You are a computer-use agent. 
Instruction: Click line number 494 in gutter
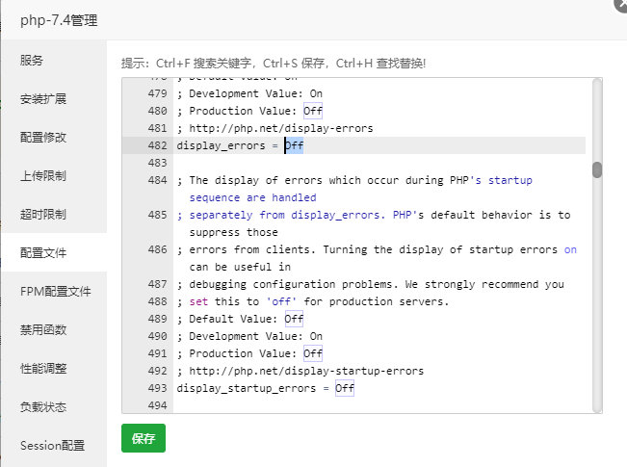pos(157,405)
